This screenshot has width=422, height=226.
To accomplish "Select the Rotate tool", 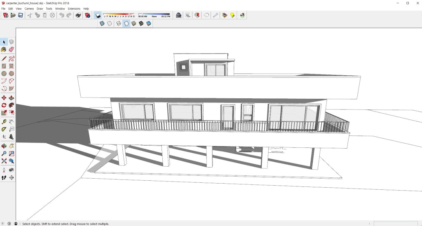I will (x=4, y=105).
